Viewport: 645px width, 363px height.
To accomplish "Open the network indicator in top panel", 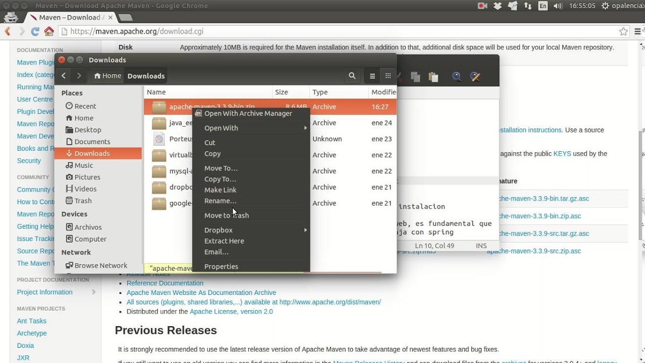I will click(x=528, y=6).
